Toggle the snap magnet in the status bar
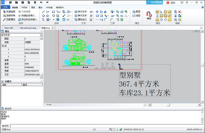The width and height of the screenshot is (205, 133). [x=110, y=129]
